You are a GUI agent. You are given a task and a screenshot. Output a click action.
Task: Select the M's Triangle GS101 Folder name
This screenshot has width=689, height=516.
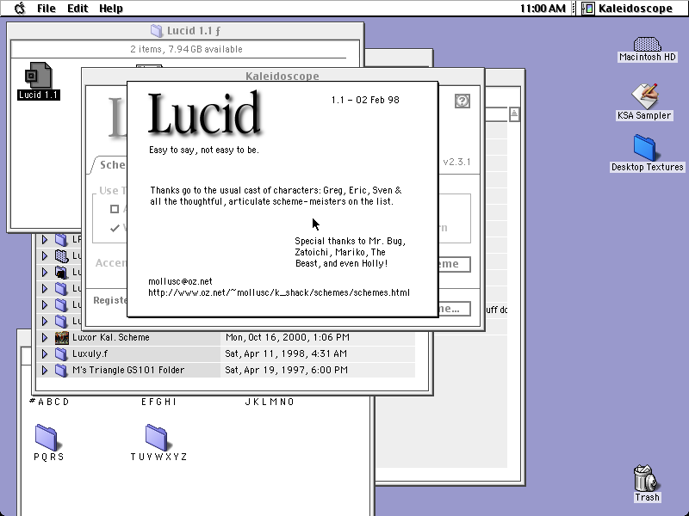pos(127,370)
